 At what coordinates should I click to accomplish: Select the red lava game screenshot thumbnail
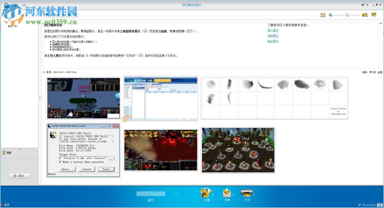161,150
